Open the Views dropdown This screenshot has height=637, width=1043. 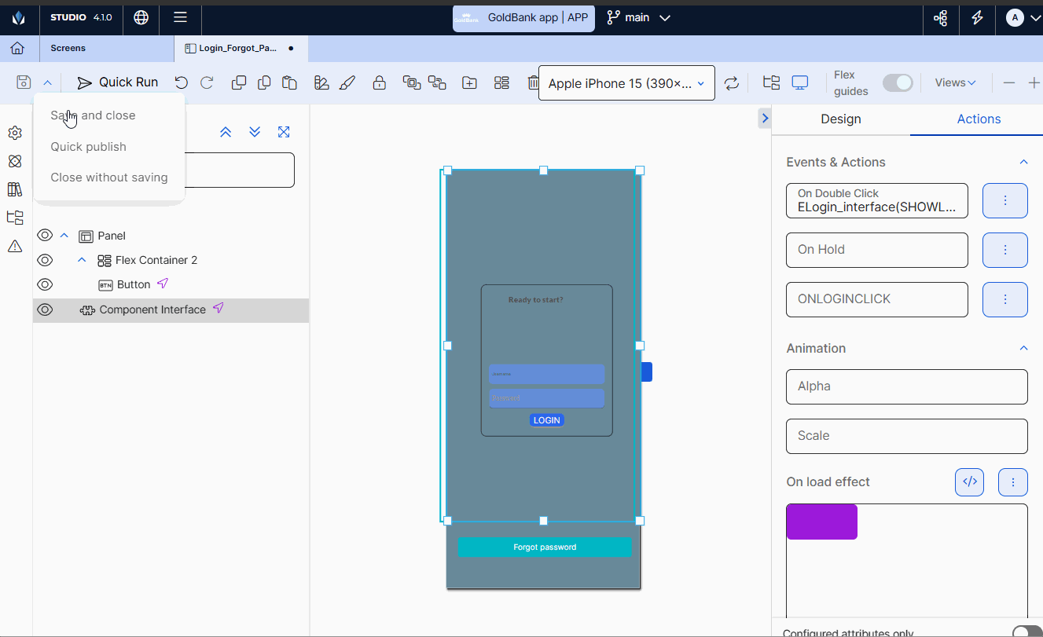coord(955,82)
